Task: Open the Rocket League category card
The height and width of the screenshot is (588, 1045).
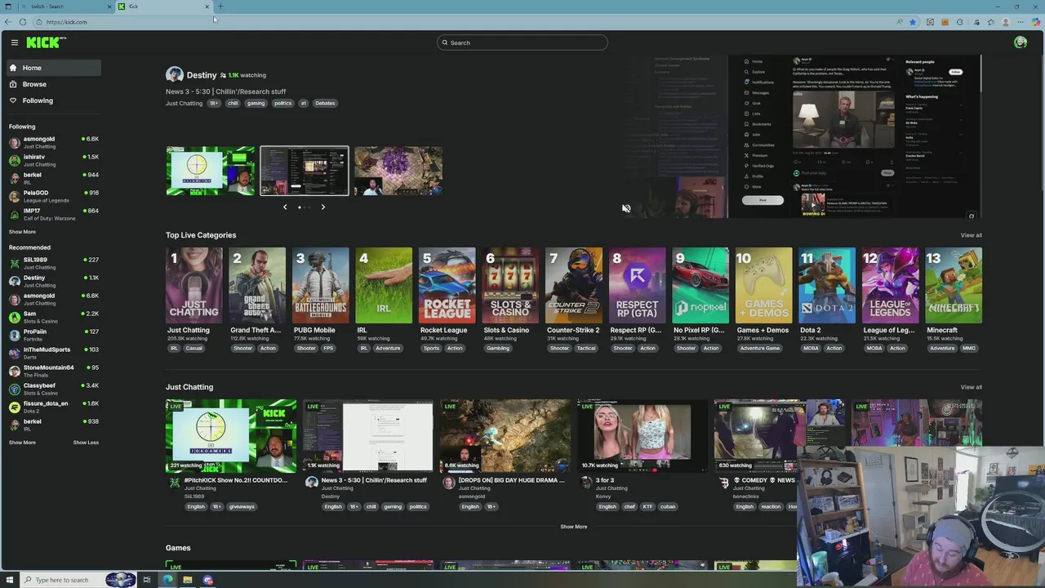Action: (447, 286)
